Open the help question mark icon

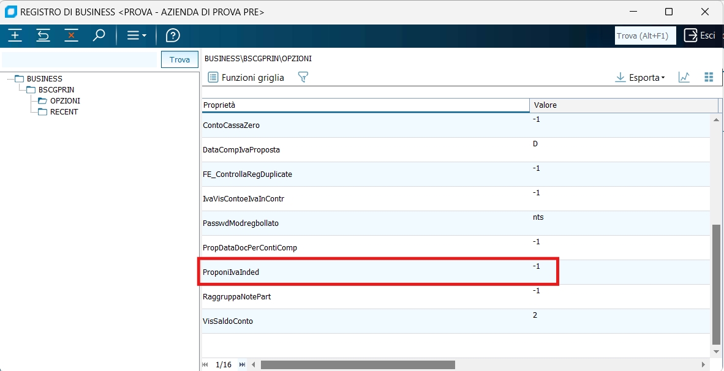point(173,36)
